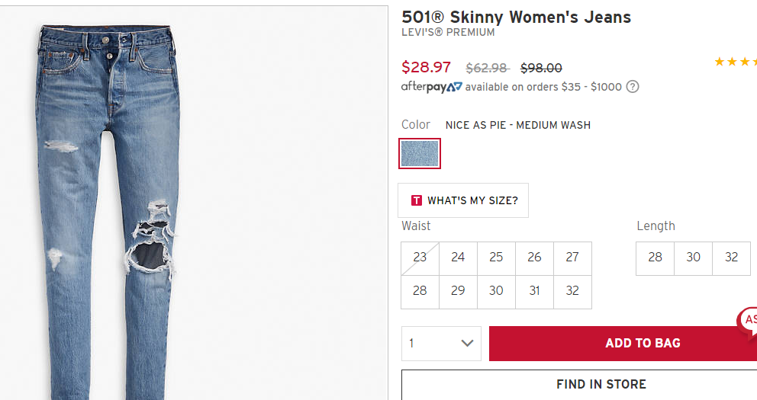Click the star rating icons
The image size is (757, 400).
pyautogui.click(x=736, y=62)
